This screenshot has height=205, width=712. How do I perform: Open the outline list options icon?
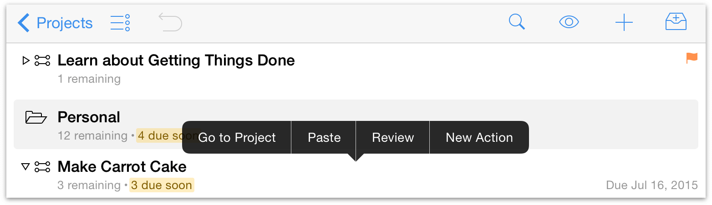(x=120, y=22)
